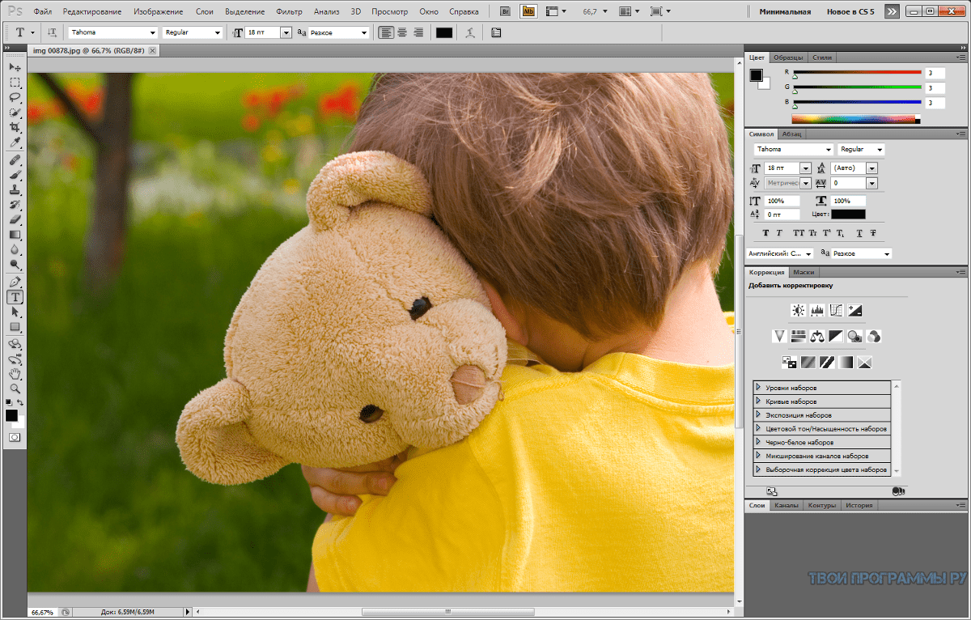971x620 pixels.
Task: Toggle the Character and Paragraph panels button
Action: pyautogui.click(x=495, y=32)
